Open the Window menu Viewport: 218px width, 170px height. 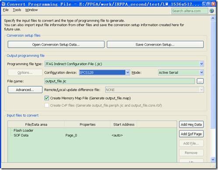click(32, 10)
